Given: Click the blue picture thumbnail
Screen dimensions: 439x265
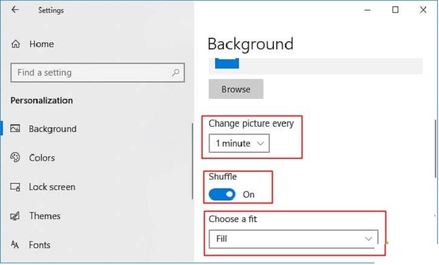Looking at the screenshot, I should [x=227, y=63].
